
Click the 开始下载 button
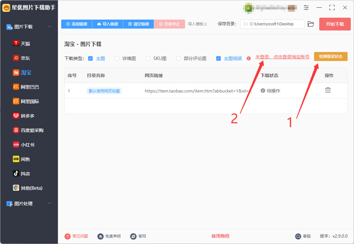(335, 24)
